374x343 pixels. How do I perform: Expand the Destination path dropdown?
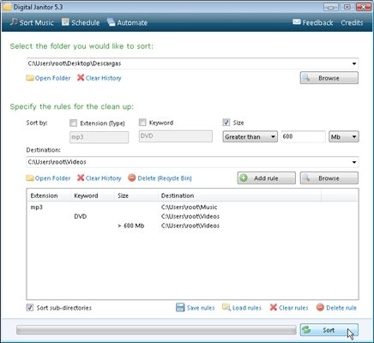pyautogui.click(x=354, y=162)
